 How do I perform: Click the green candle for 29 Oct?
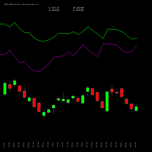[x=15, y=83]
